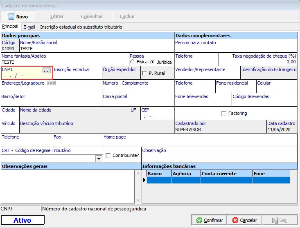Check the Contribuinte? checkbox
Viewport: 300px width, 228px height.
tap(108, 155)
